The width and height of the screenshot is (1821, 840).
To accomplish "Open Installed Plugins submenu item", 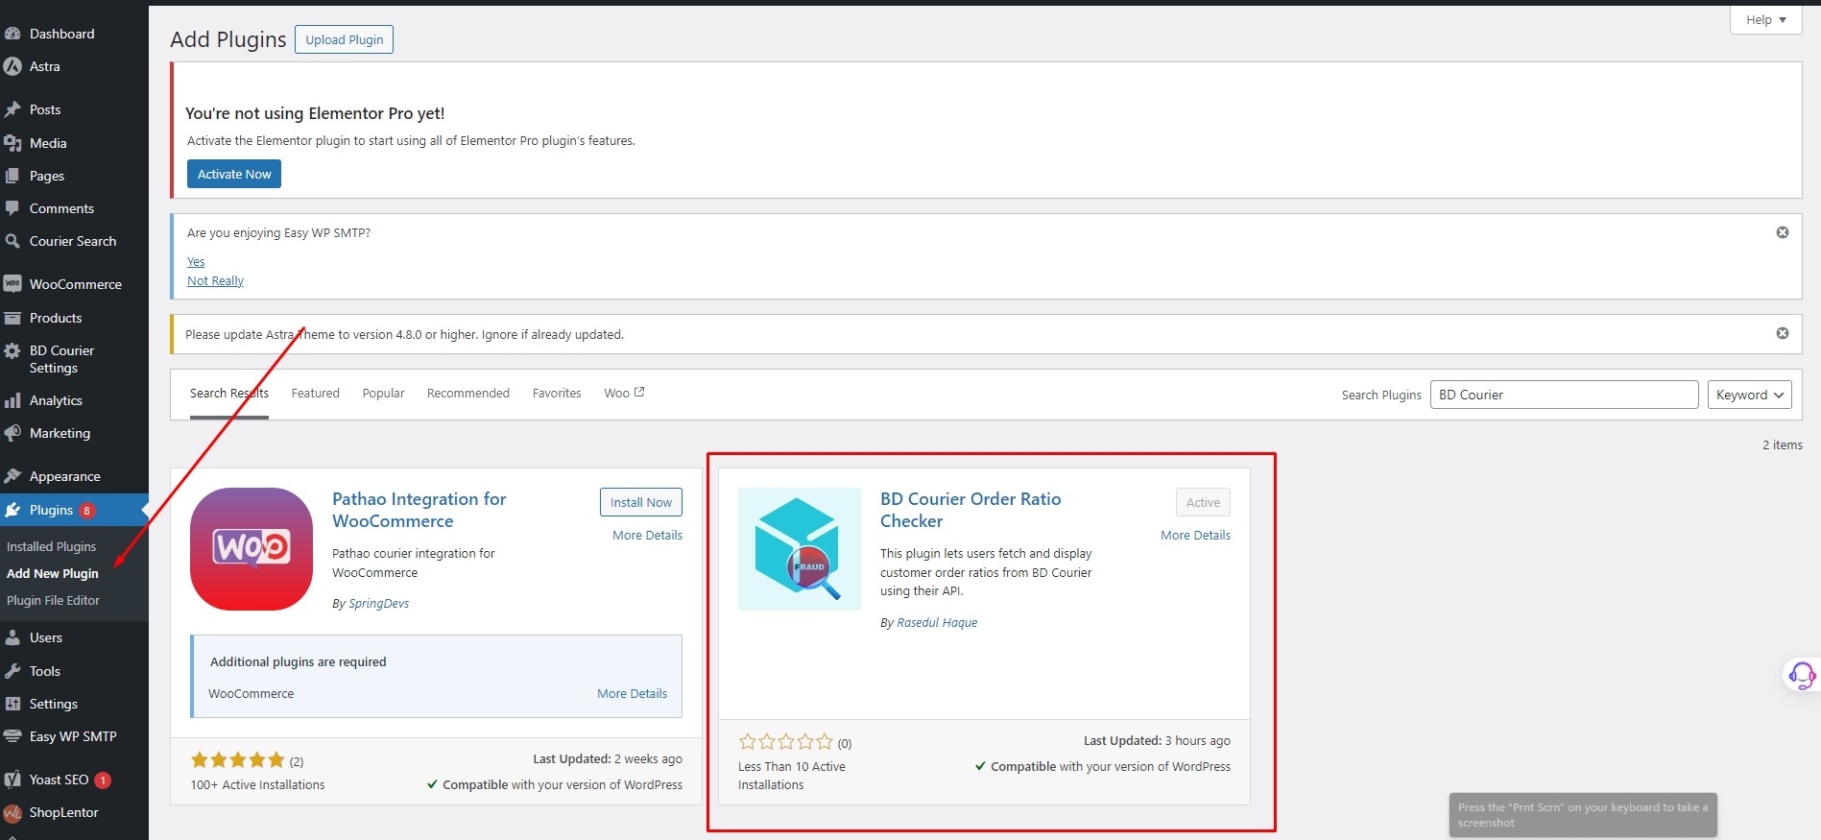I will pyautogui.click(x=52, y=546).
